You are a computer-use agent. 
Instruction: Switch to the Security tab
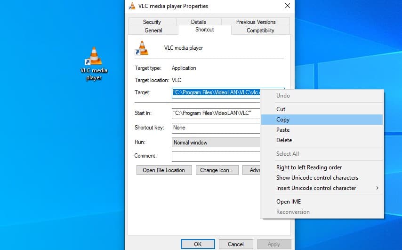coord(152,22)
